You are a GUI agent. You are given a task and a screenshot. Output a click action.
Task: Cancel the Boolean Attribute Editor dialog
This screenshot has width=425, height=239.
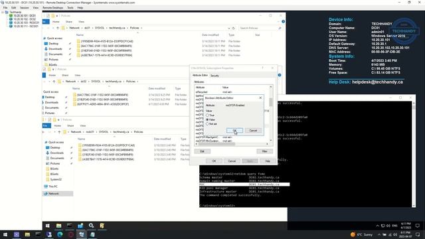(253, 131)
